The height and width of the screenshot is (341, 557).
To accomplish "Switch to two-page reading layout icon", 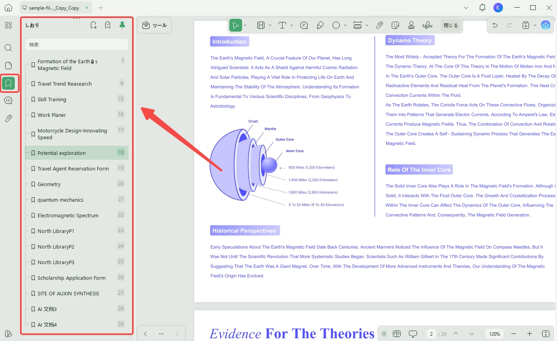I will pyautogui.click(x=397, y=334).
